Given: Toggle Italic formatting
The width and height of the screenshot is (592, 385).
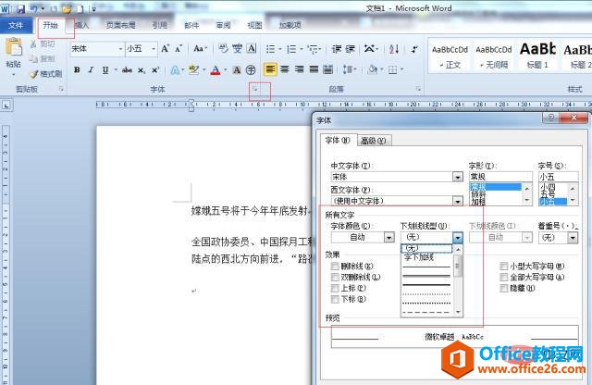Looking at the screenshot, I should coord(91,70).
